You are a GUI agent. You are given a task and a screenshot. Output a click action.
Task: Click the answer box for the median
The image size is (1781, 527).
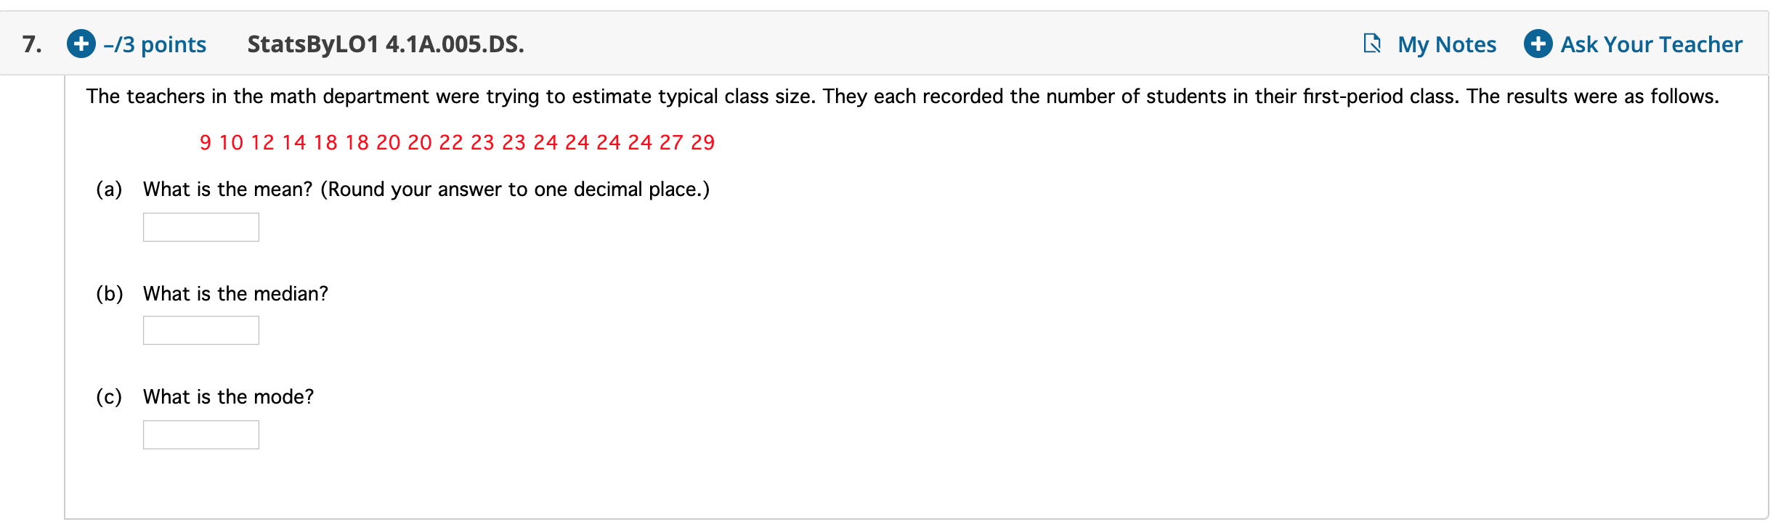coord(200,330)
